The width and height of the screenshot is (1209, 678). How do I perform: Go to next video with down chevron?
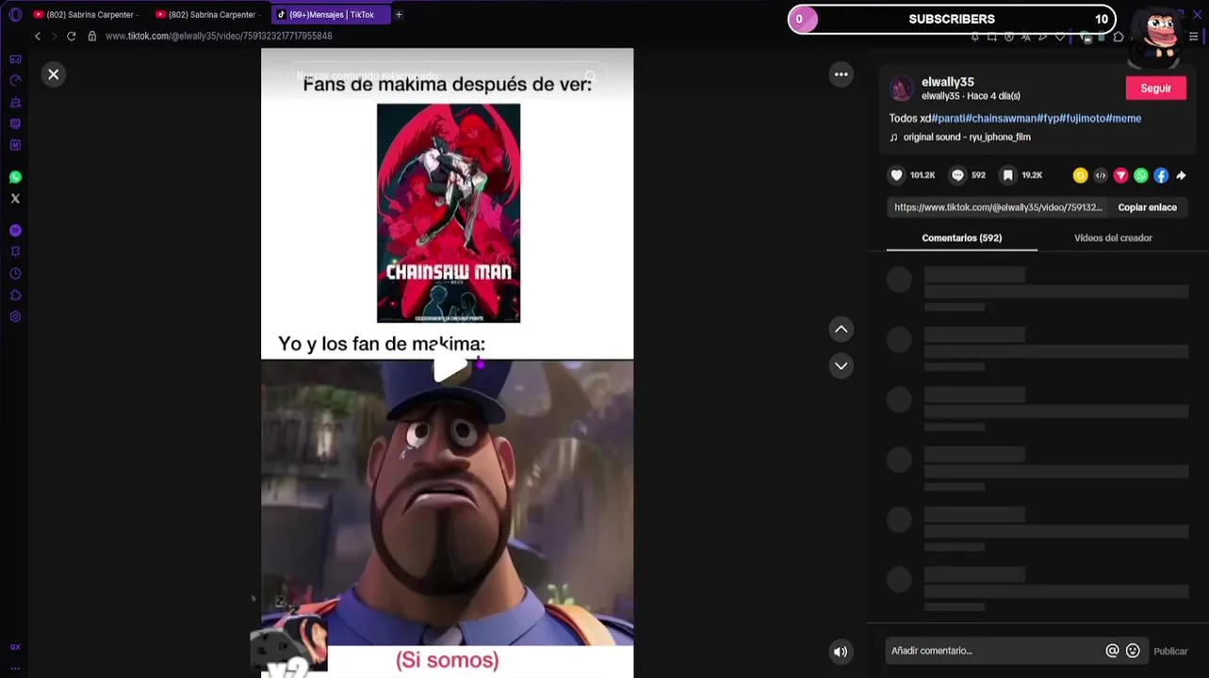tap(841, 365)
